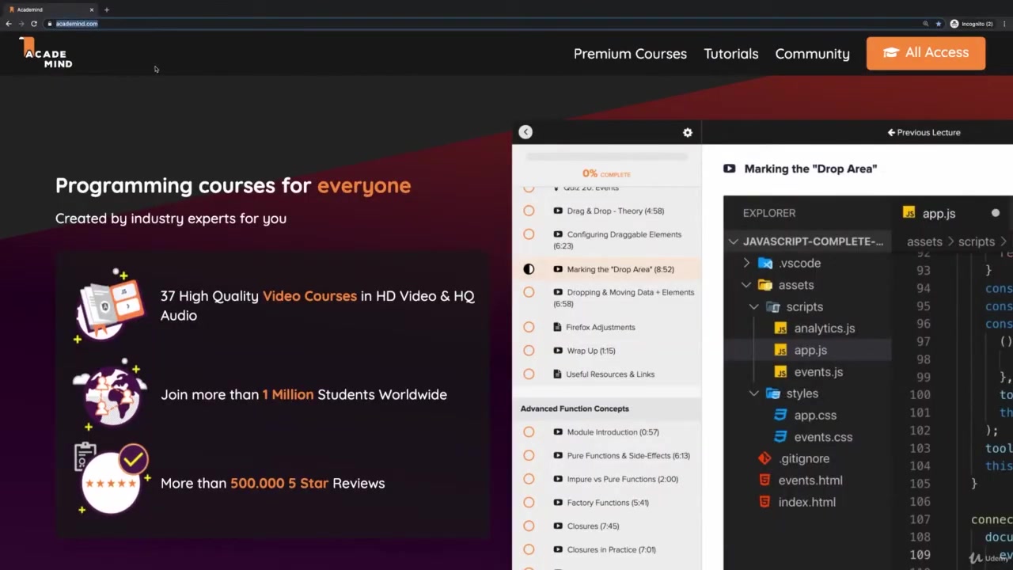Open the Premium Courses menu item
The image size is (1013, 570).
(630, 54)
